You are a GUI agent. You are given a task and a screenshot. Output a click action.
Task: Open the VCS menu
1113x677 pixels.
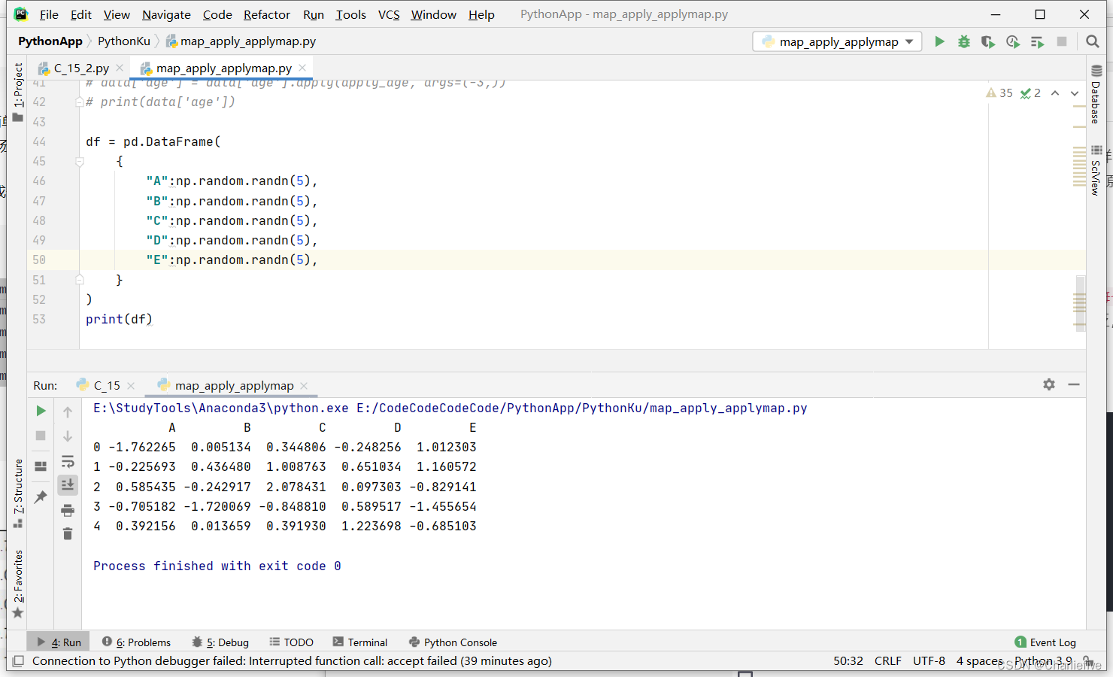point(389,14)
